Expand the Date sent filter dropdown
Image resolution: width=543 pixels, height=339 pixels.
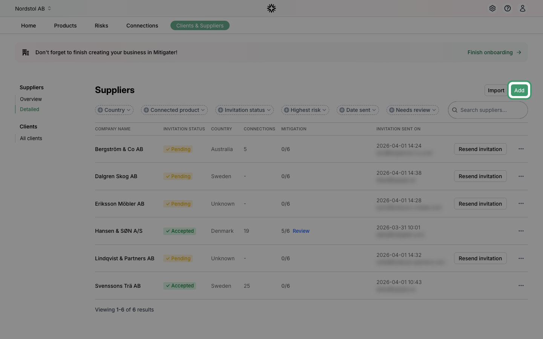click(x=358, y=110)
